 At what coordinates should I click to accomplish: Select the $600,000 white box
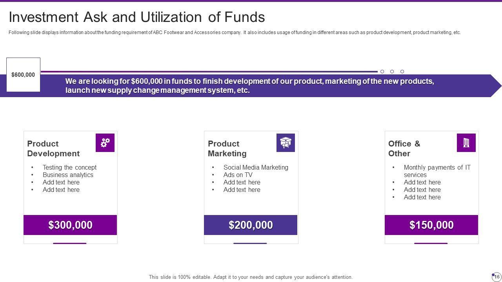23,75
